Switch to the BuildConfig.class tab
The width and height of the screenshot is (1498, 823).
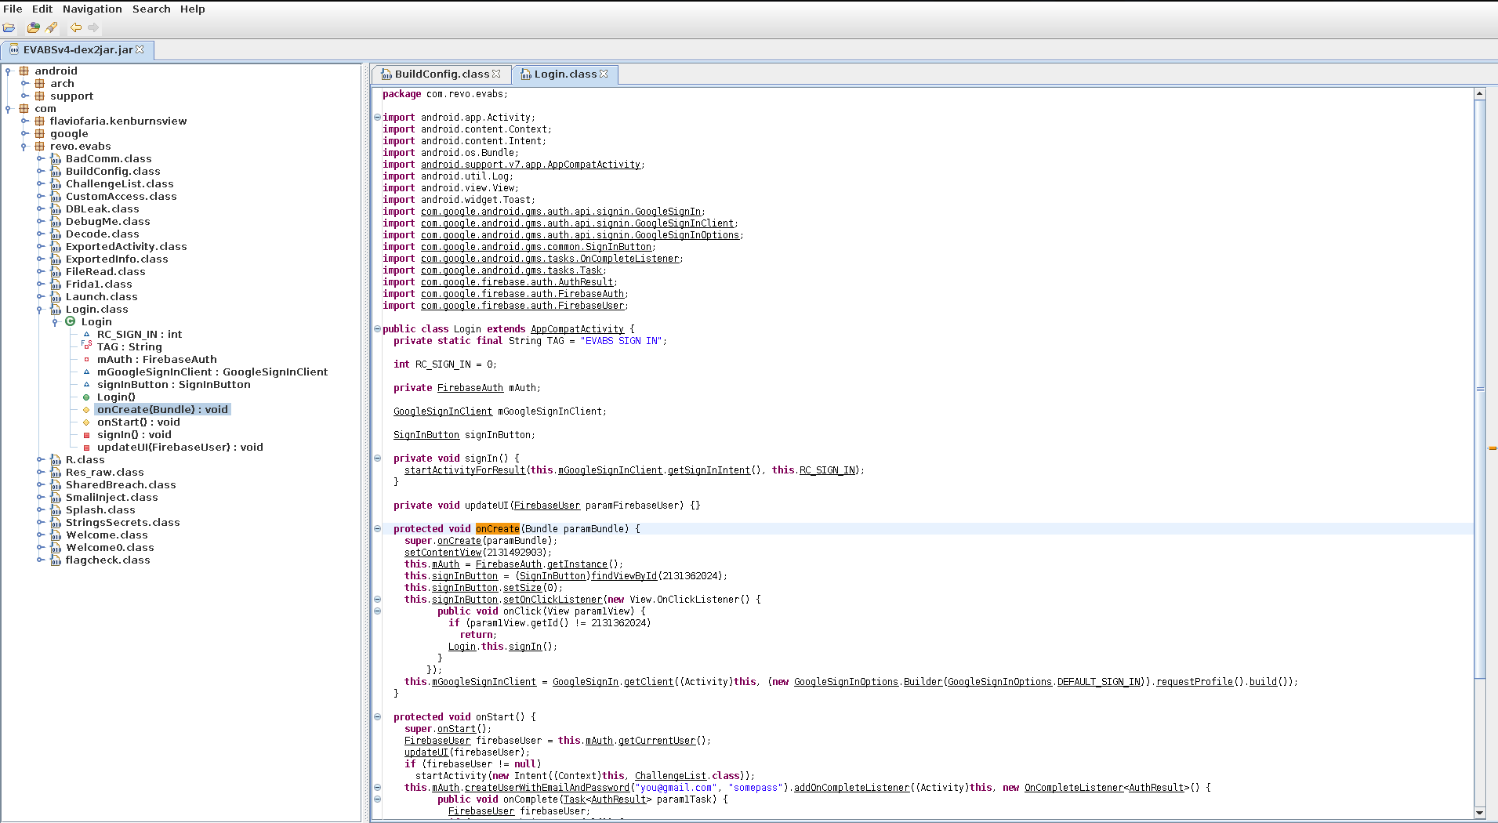coord(441,74)
